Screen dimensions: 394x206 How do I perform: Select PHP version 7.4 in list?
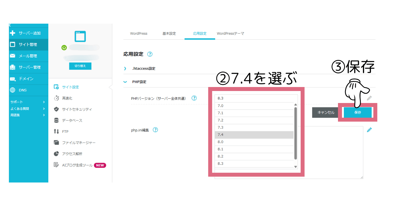pos(254,135)
